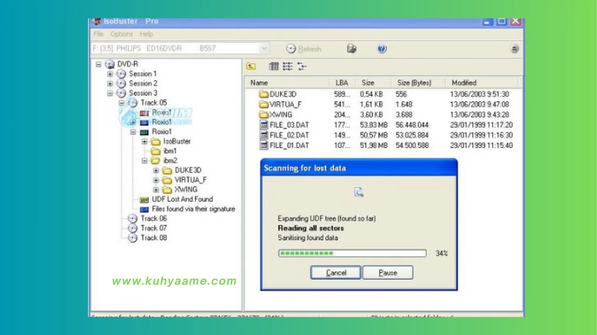Image resolution: width=597 pixels, height=335 pixels.
Task: Select Session 3 in the tree
Action: pos(143,93)
